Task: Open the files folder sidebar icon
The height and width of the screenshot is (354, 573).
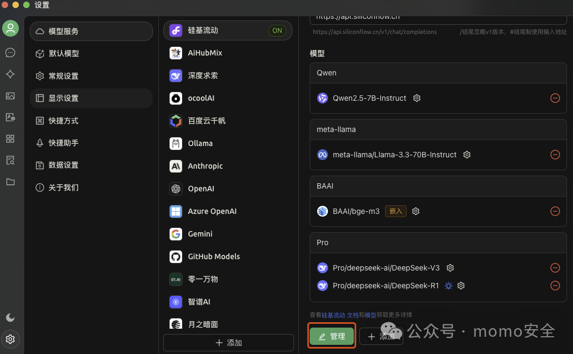Action: (x=10, y=182)
